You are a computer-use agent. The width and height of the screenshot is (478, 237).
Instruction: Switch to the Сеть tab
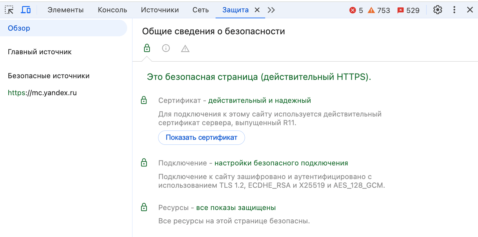200,10
